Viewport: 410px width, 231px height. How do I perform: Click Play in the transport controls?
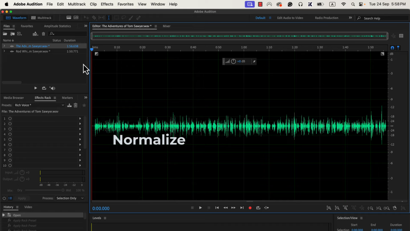coord(200,208)
